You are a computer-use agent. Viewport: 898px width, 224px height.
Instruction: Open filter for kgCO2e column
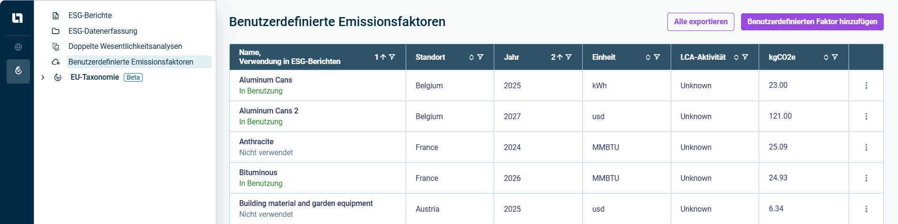click(x=835, y=57)
